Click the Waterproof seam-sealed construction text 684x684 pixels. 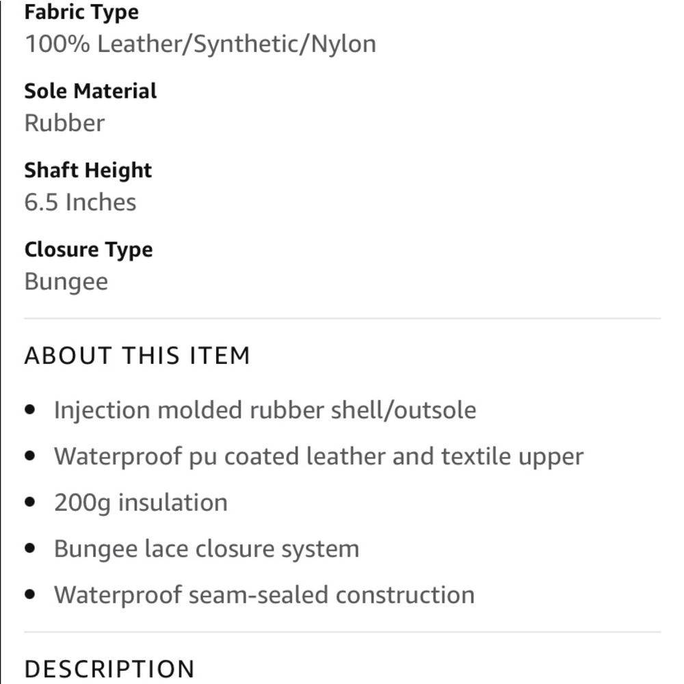click(264, 594)
